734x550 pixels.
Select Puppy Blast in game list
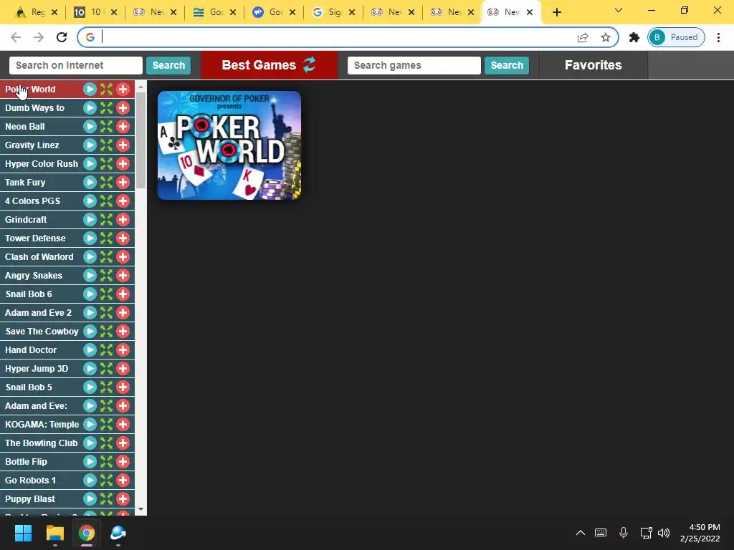pos(30,499)
